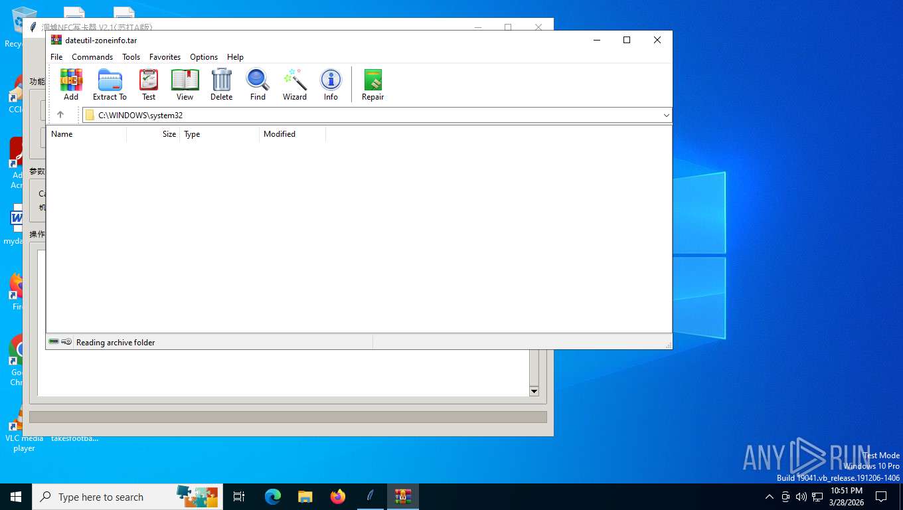
Task: Click the C:\WINDOWS\system32 path field
Action: pos(376,116)
